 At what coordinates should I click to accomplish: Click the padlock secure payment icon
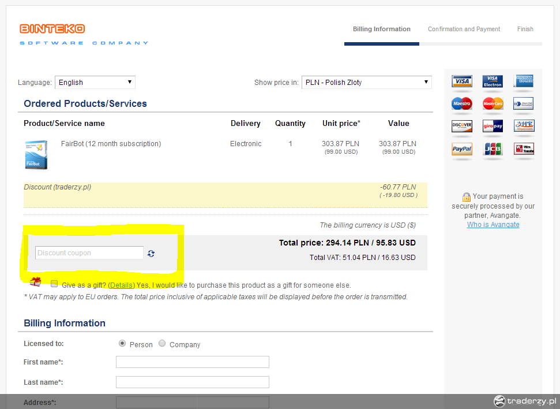pyautogui.click(x=467, y=197)
